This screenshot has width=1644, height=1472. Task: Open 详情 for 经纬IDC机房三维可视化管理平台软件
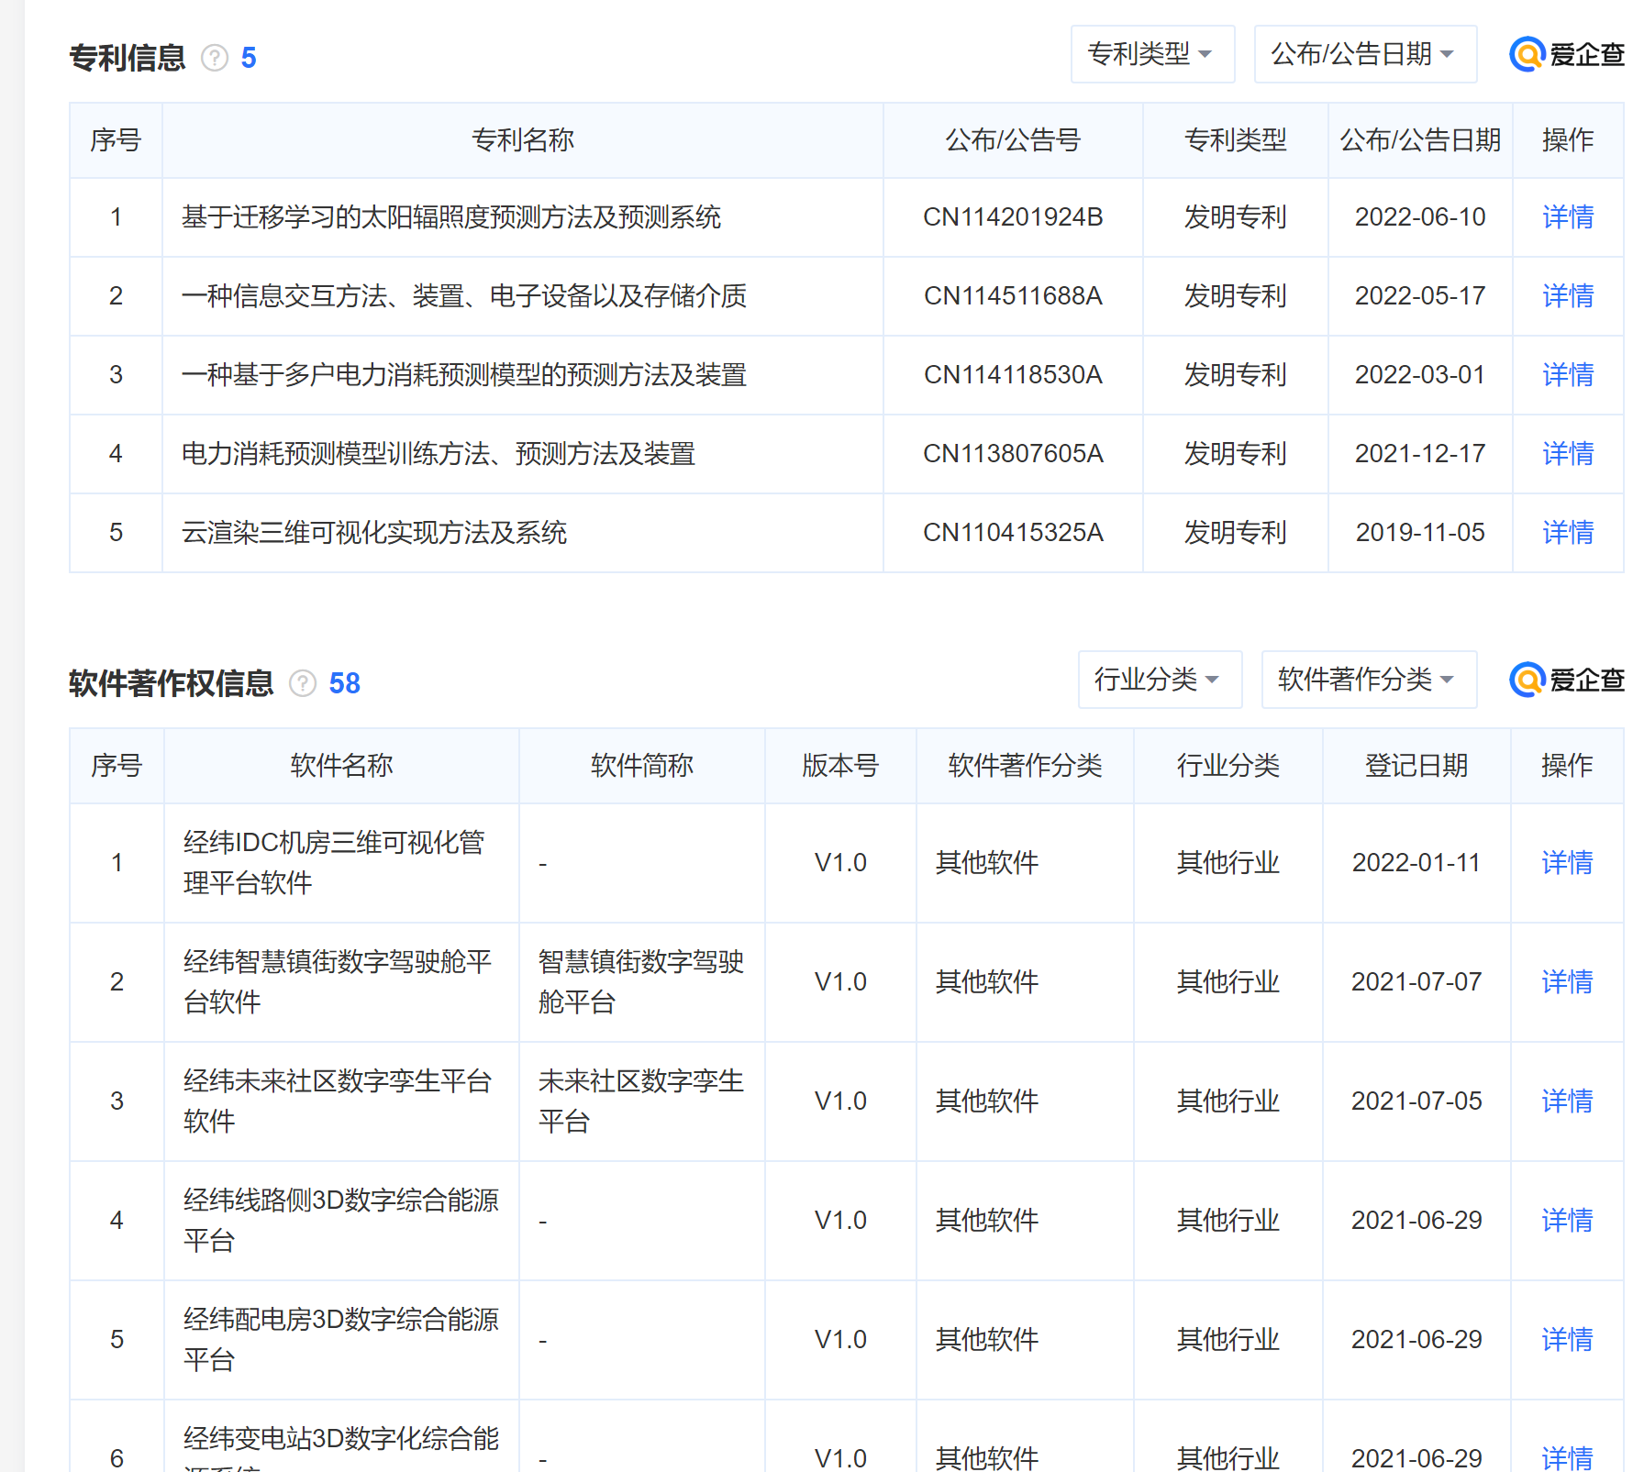[1567, 863]
